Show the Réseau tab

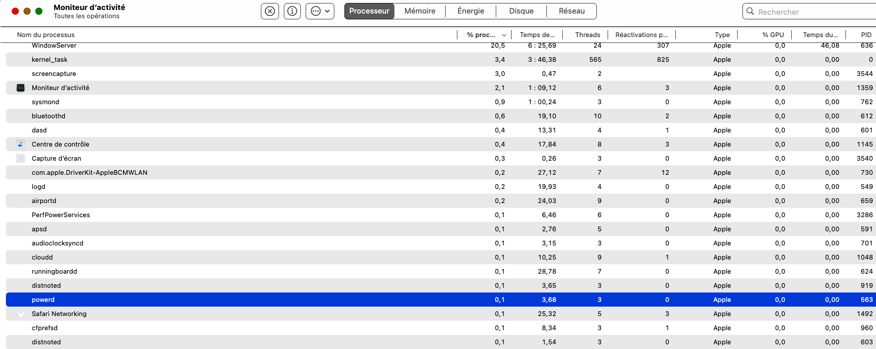point(572,11)
